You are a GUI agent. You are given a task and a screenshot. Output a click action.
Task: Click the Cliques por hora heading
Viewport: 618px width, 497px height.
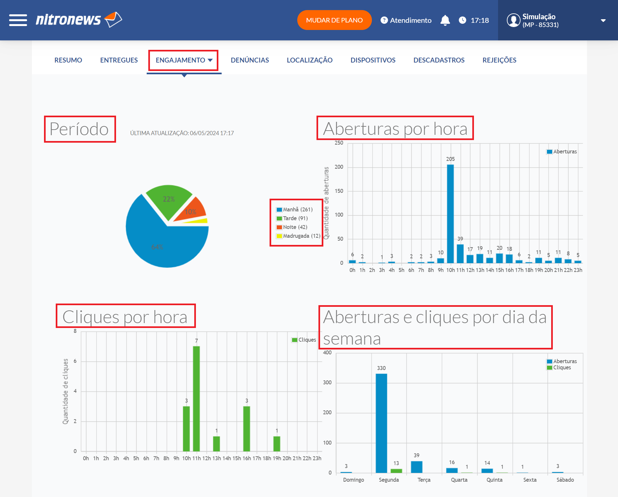(x=125, y=317)
